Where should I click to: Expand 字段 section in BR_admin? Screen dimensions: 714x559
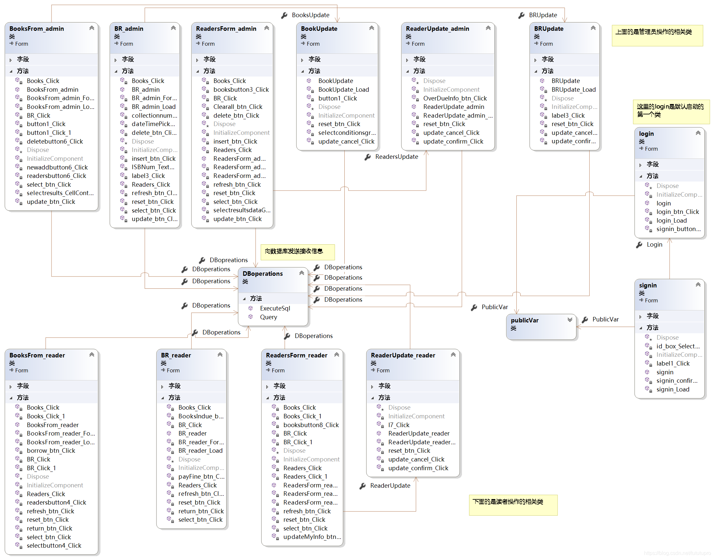(116, 60)
